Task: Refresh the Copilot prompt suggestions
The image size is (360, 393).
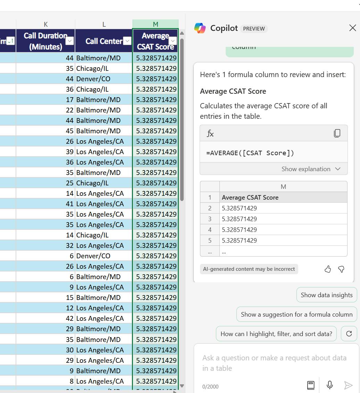Action: point(349,334)
